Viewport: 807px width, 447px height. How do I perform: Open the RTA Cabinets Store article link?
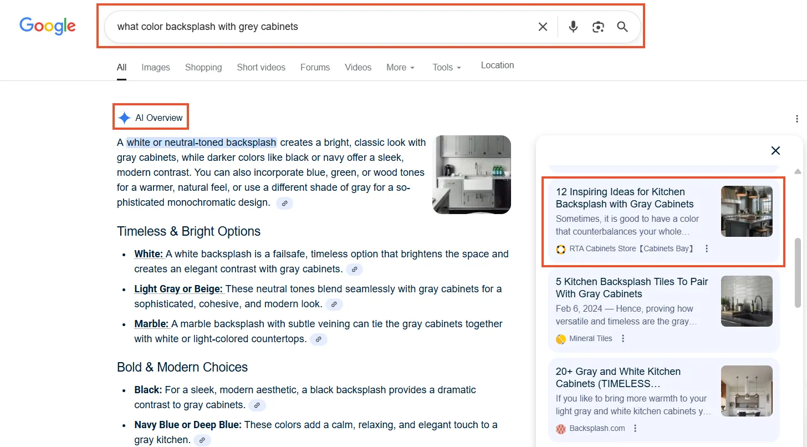coord(625,197)
